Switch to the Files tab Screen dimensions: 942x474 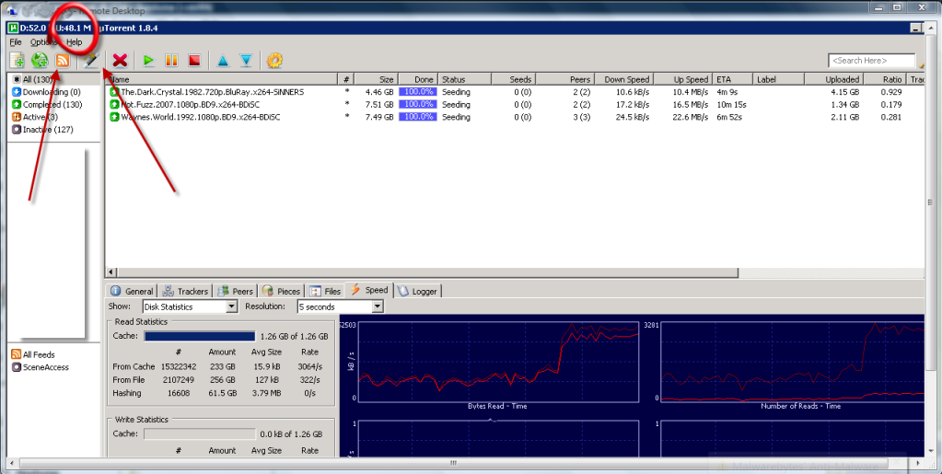[325, 291]
